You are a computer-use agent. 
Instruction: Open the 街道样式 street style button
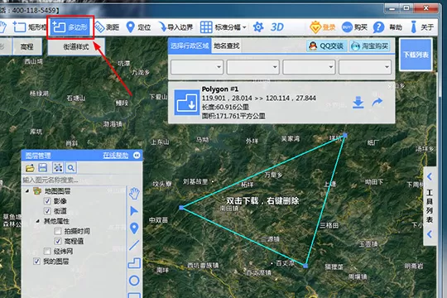coord(76,46)
